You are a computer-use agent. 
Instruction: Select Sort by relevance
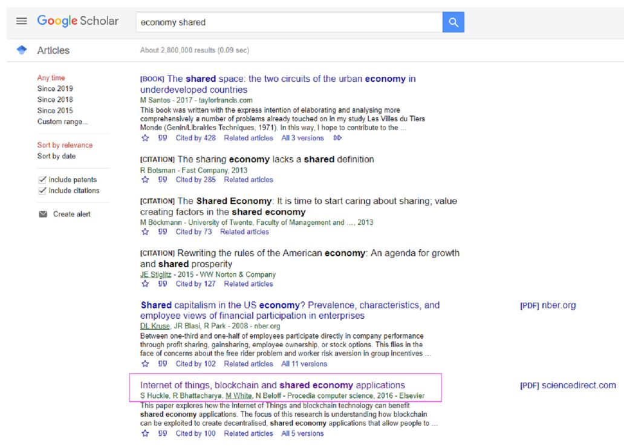coord(65,145)
